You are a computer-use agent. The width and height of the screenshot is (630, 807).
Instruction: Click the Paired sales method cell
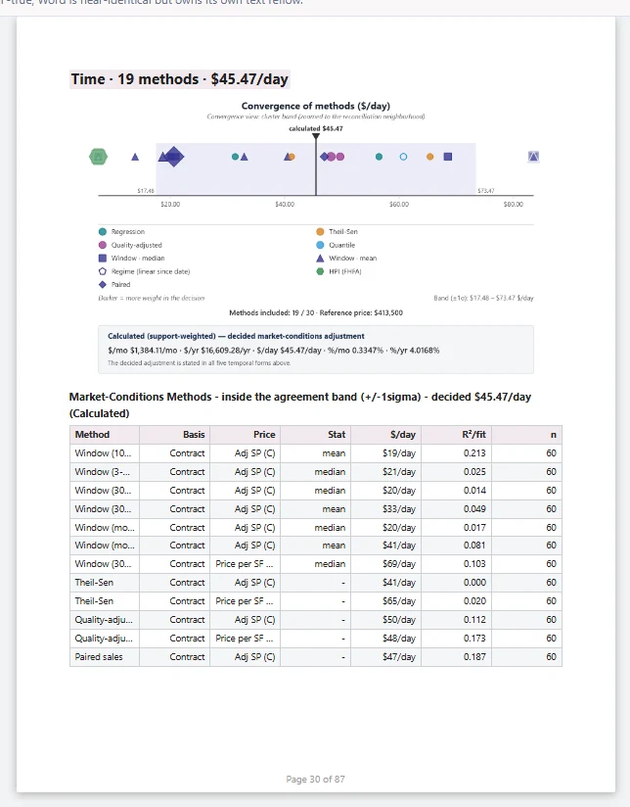(105, 657)
